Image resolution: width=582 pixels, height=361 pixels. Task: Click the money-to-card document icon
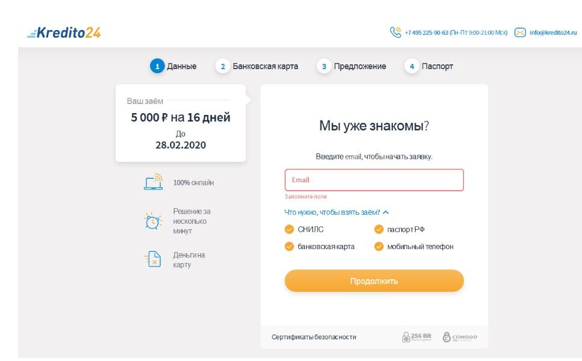pyautogui.click(x=153, y=259)
